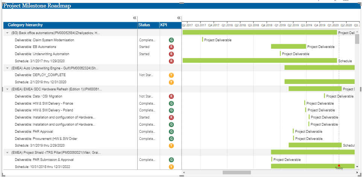Click the red KPI icon for EB Automations

tap(171, 47)
